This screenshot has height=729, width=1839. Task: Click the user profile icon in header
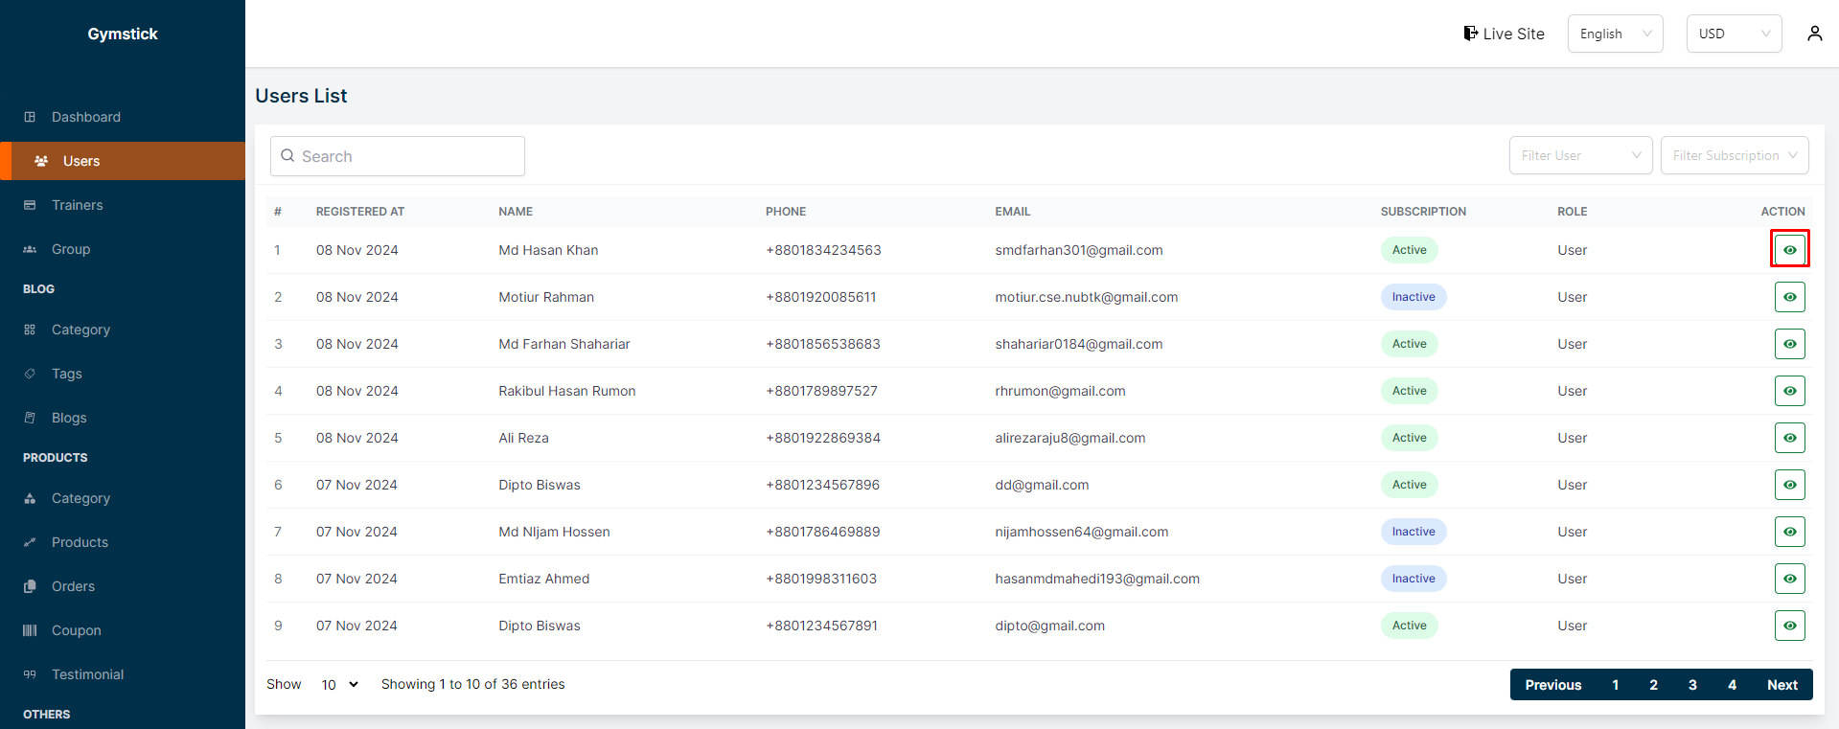(x=1814, y=34)
